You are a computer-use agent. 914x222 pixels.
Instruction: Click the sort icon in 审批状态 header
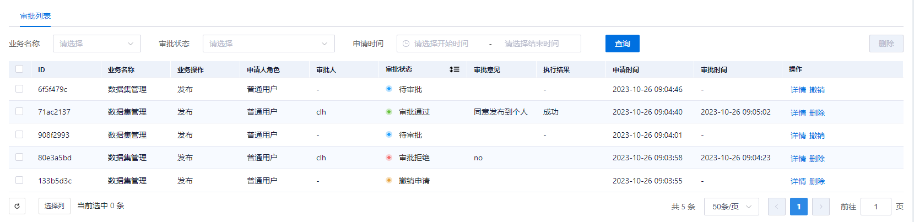tap(454, 69)
